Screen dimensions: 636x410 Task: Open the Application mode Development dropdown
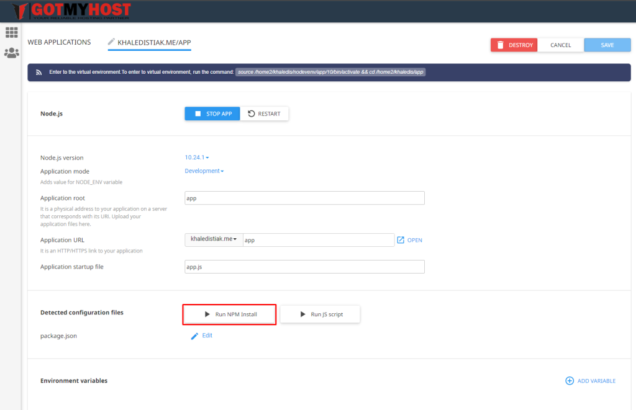pos(204,171)
